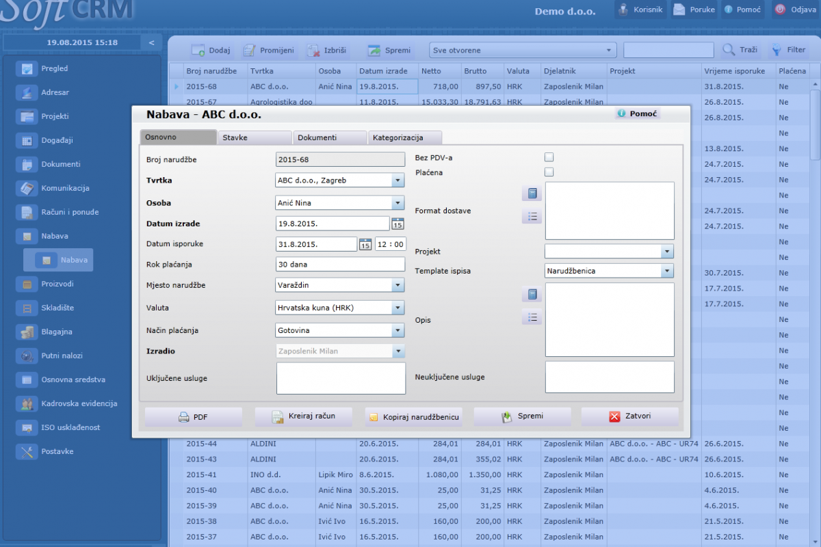Screen dimensions: 821x547
Task: Select Nabava submenu item in sidebar
Action: coord(58,260)
